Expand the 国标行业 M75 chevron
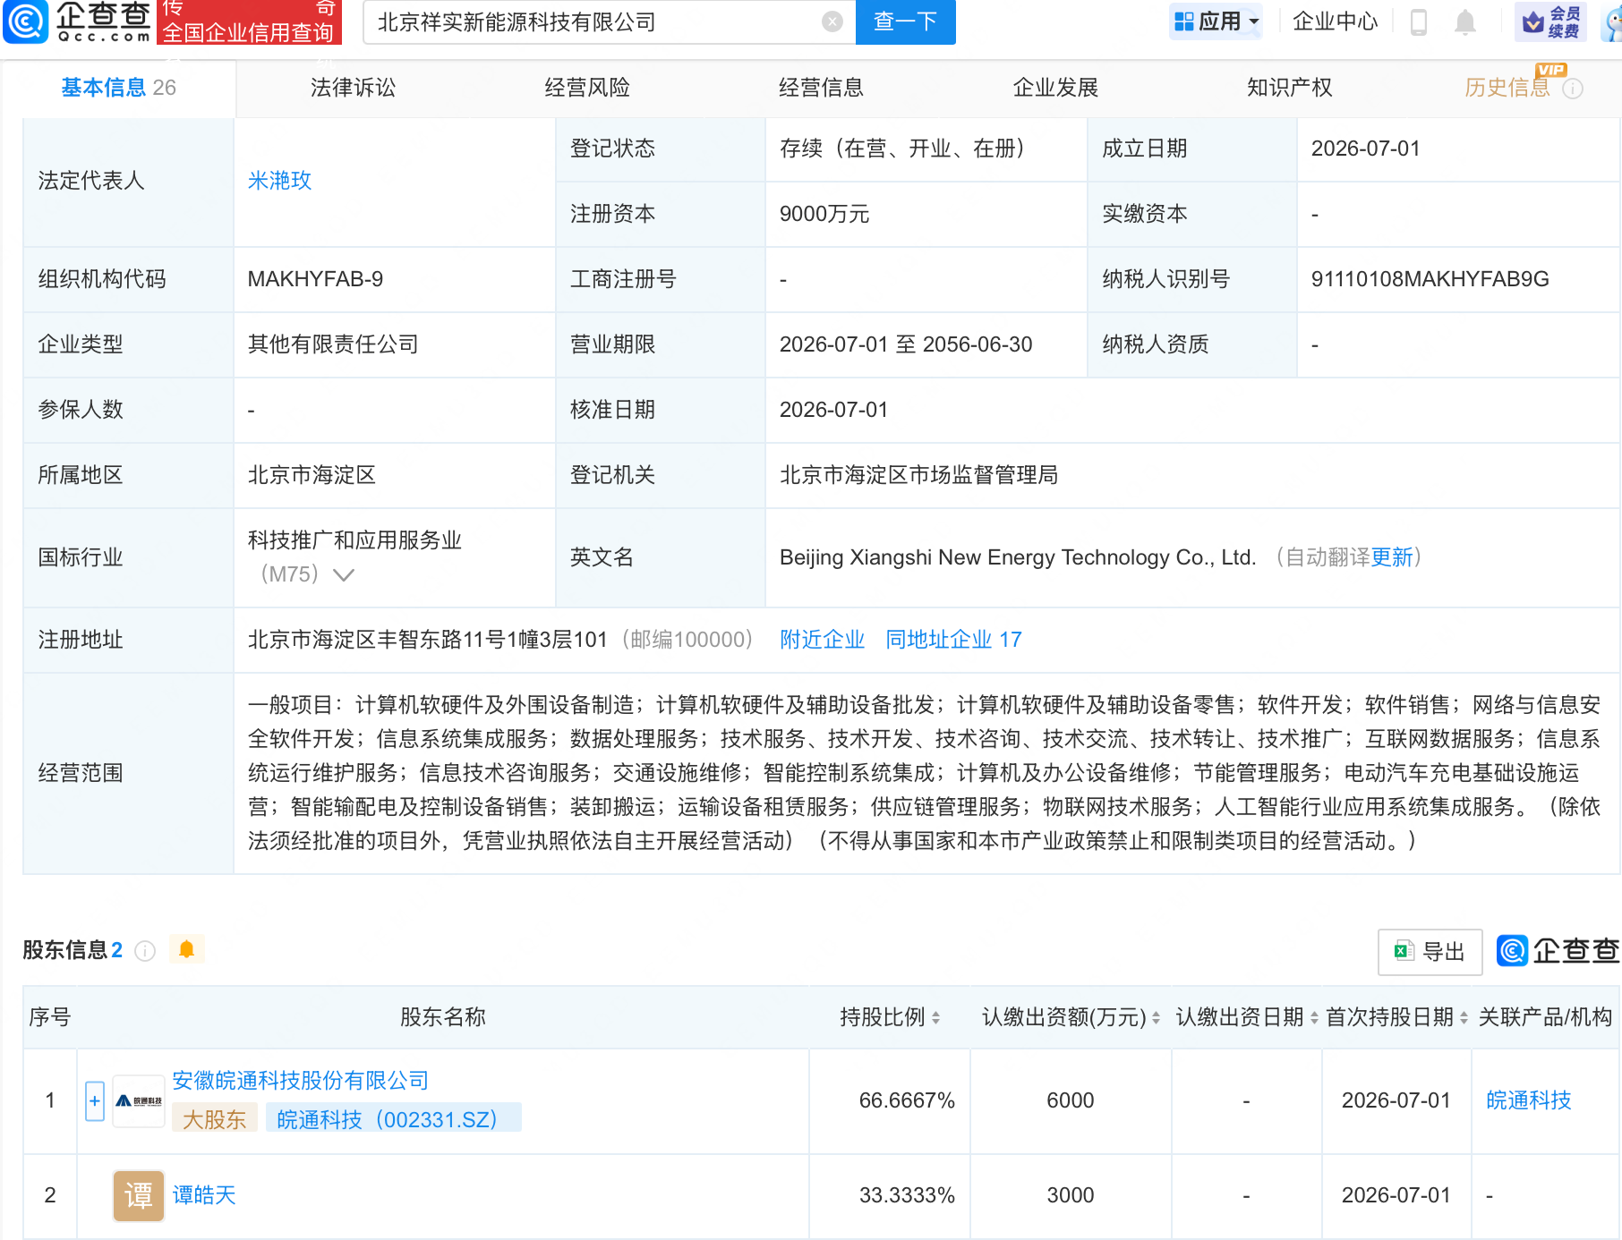1622x1240 pixels. click(x=344, y=574)
